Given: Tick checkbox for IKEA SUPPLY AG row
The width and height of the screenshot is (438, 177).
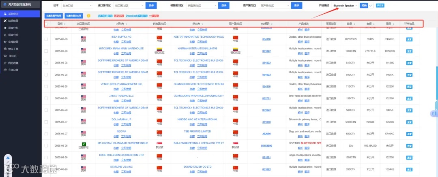Looking at the screenshot, I should pyautogui.click(x=46, y=39).
